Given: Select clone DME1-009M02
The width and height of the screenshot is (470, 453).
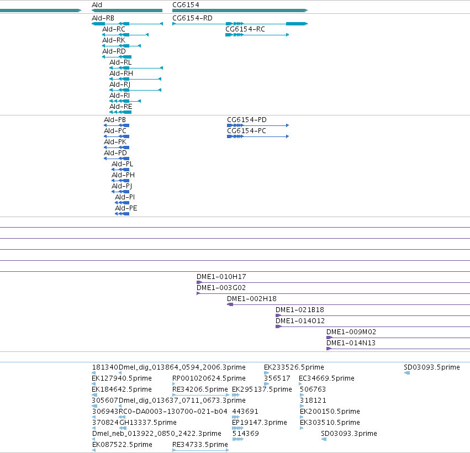Looking at the screenshot, I should click(x=351, y=332).
